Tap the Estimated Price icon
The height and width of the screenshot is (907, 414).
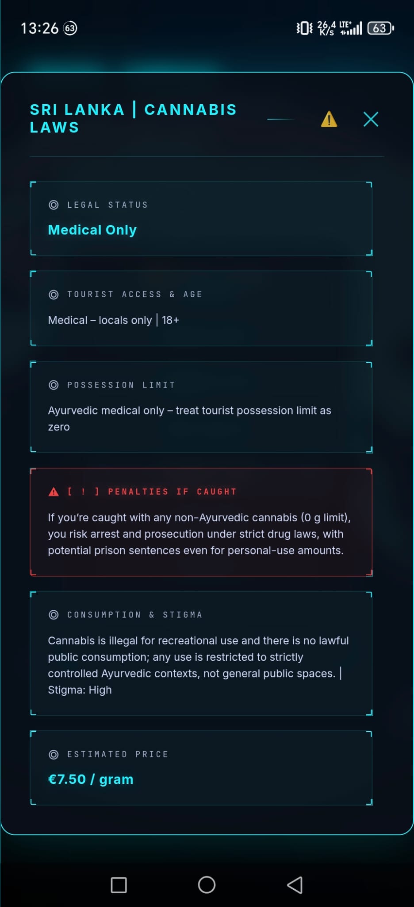tap(54, 754)
